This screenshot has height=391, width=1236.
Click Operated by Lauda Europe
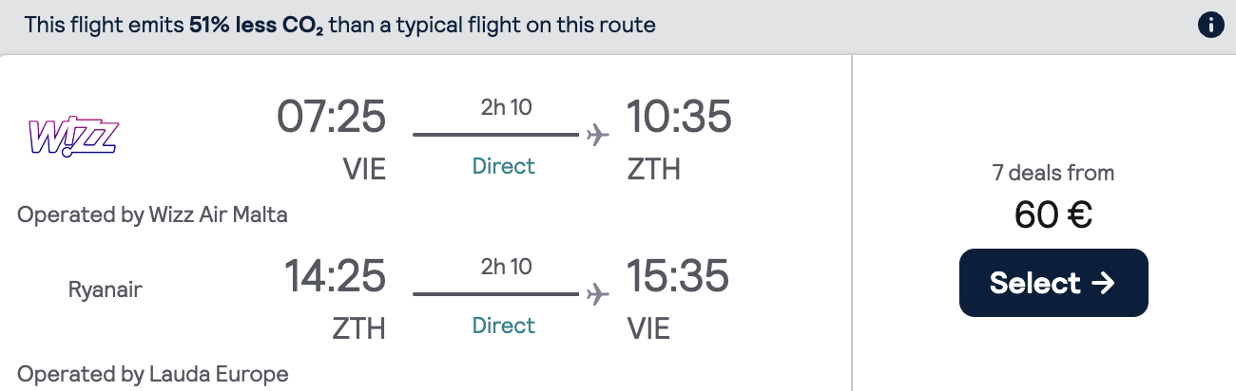click(x=152, y=374)
